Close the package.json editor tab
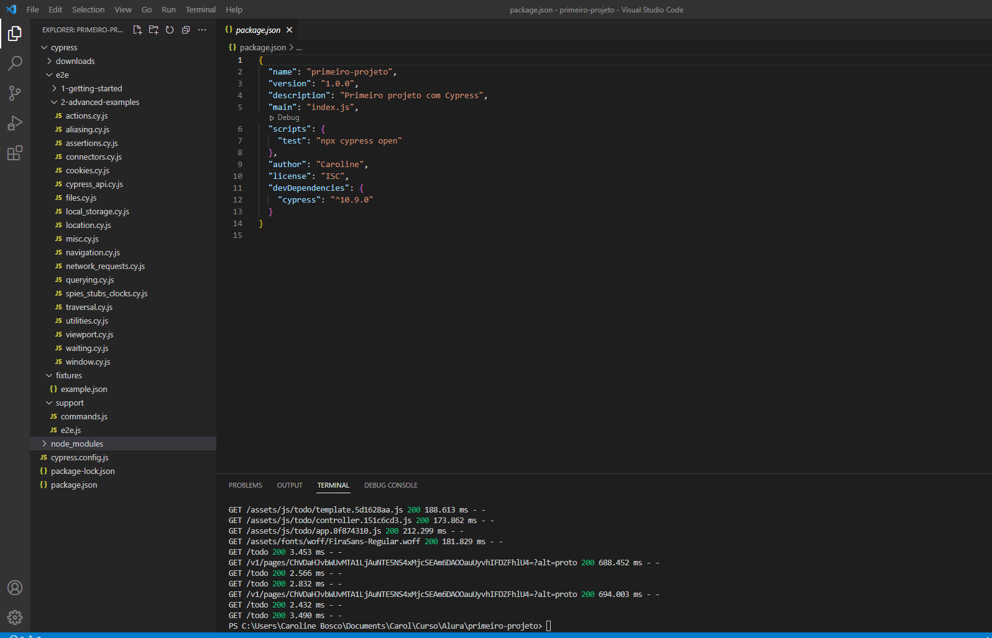 click(289, 30)
